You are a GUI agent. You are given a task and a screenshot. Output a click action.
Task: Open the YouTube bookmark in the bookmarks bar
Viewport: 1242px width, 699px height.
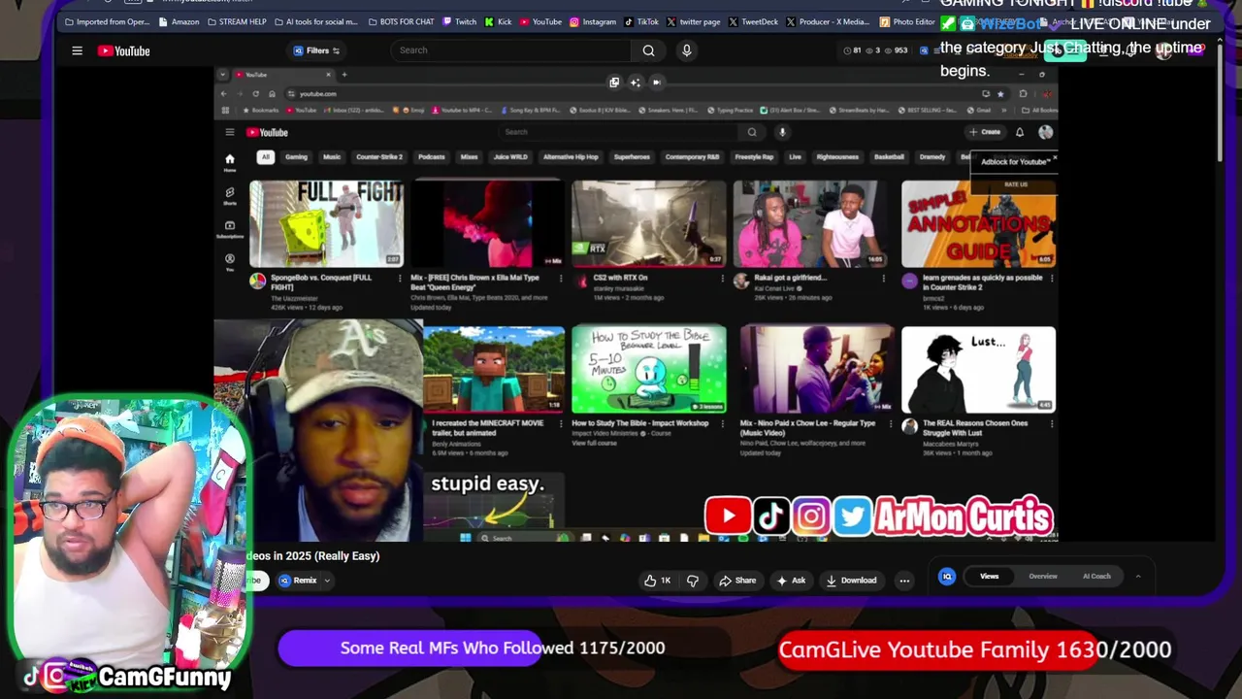click(541, 21)
